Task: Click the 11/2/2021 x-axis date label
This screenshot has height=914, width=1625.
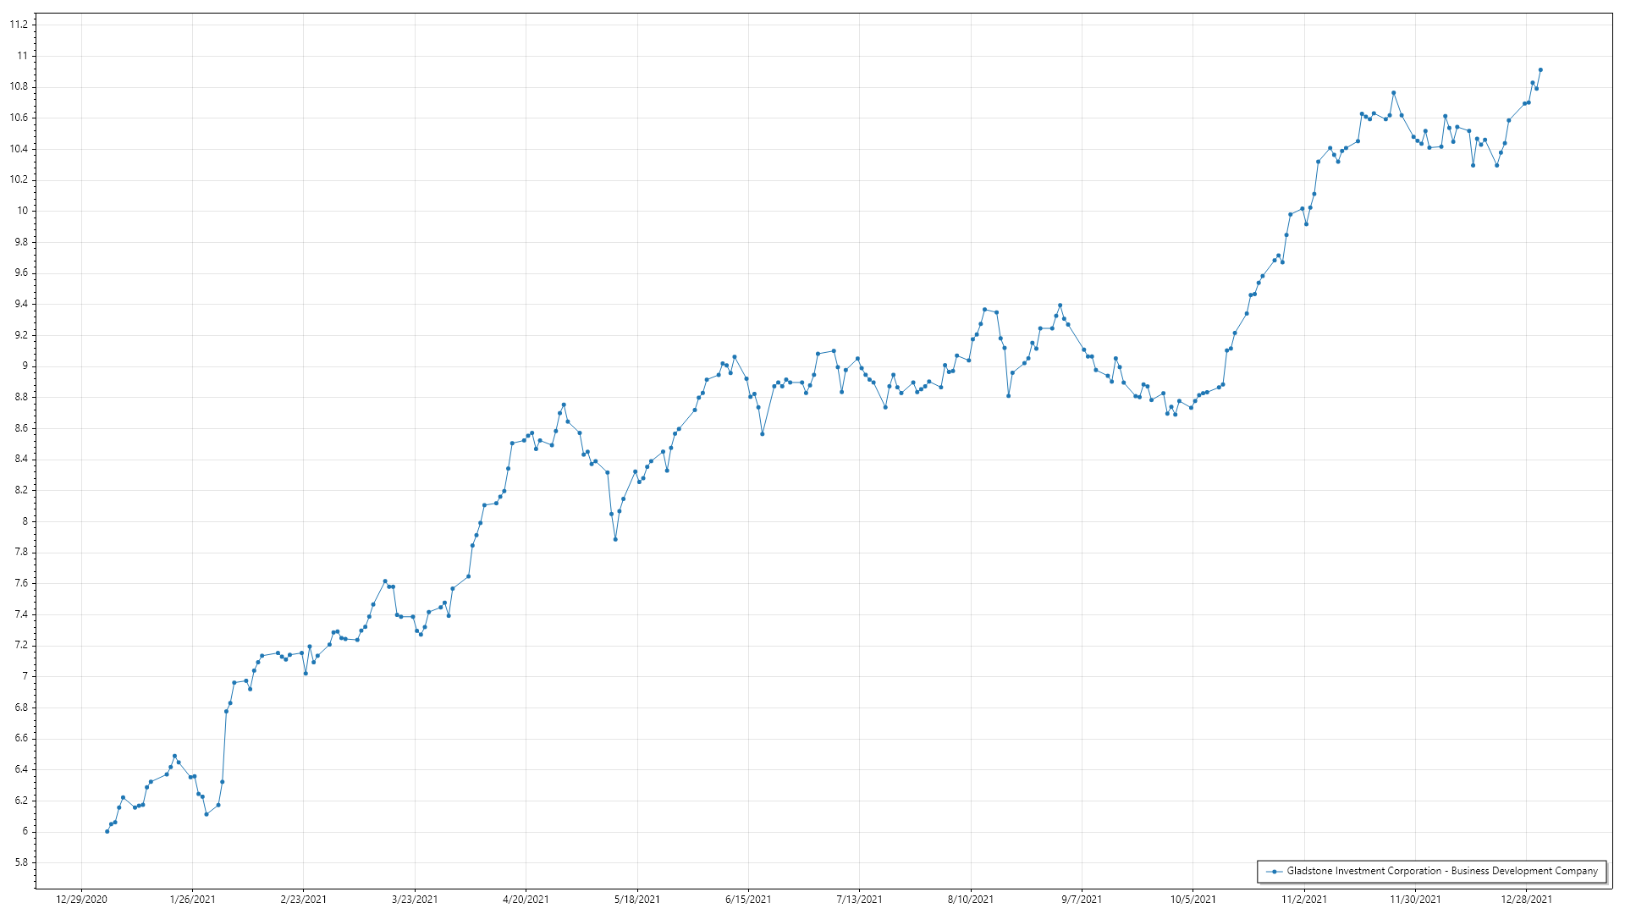Action: (1304, 899)
